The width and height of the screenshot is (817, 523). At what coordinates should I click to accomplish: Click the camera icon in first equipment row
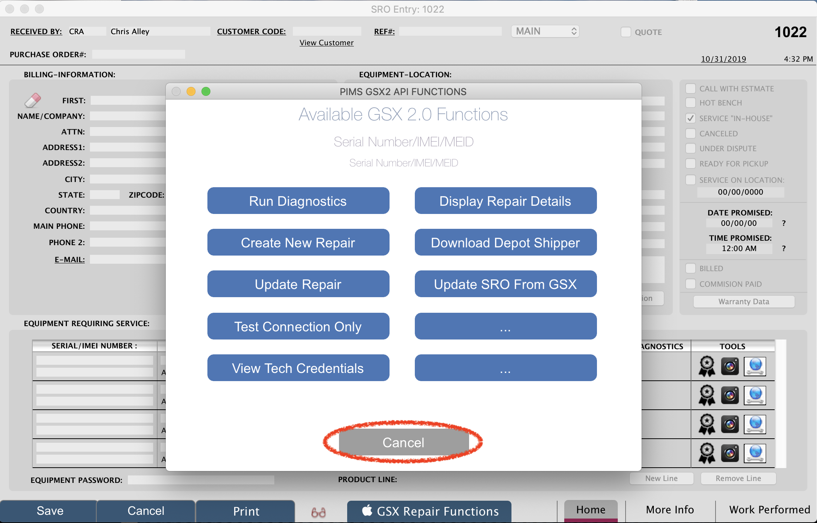click(730, 366)
